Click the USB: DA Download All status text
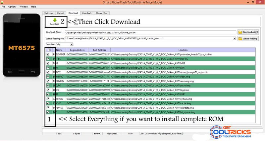 click(x=161, y=133)
